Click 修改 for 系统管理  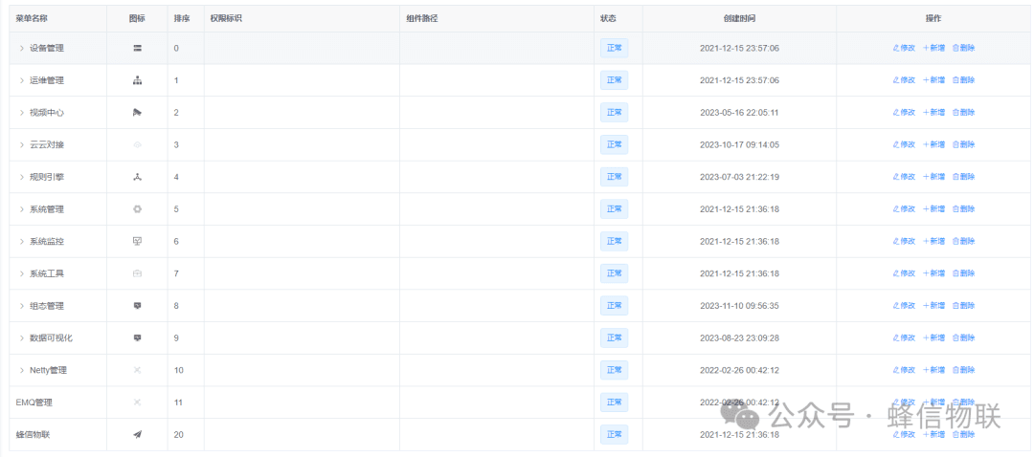click(904, 209)
